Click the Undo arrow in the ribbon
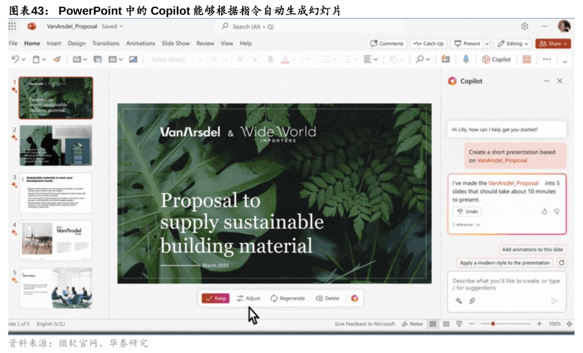 pos(15,59)
